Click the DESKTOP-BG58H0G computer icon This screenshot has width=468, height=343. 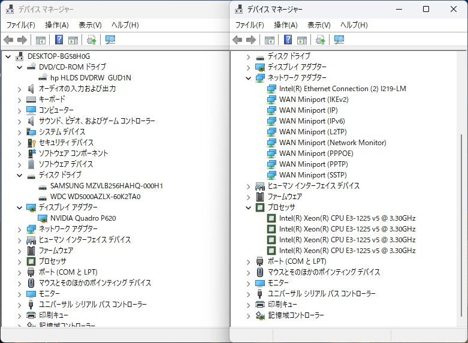click(20, 56)
